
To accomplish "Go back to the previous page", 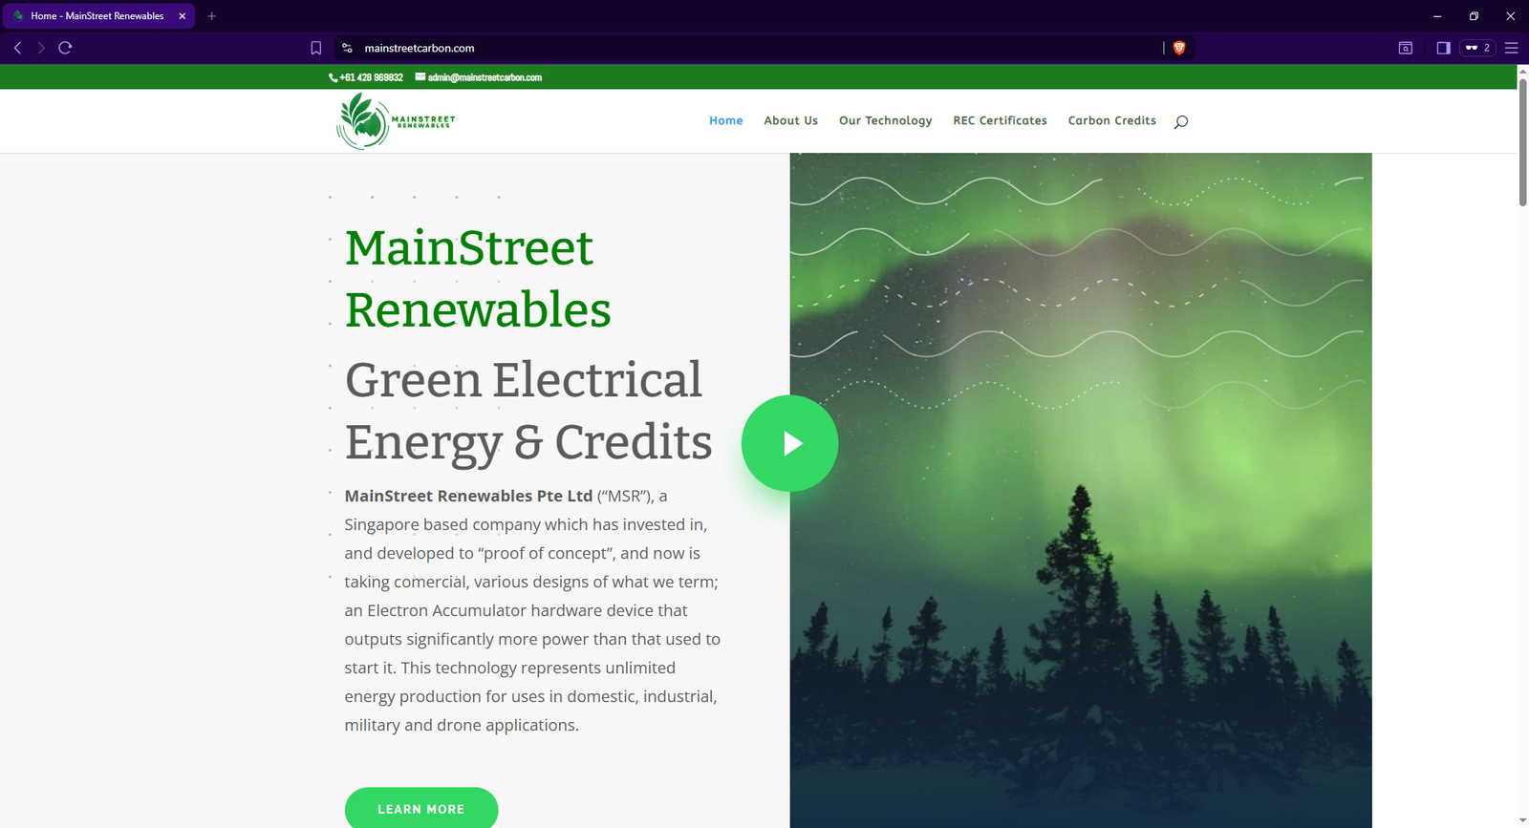I will tap(17, 48).
